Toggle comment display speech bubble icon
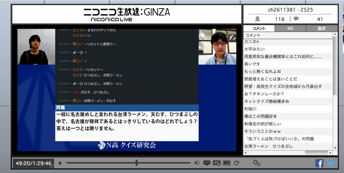The width and height of the screenshot is (344, 173). (x=207, y=163)
